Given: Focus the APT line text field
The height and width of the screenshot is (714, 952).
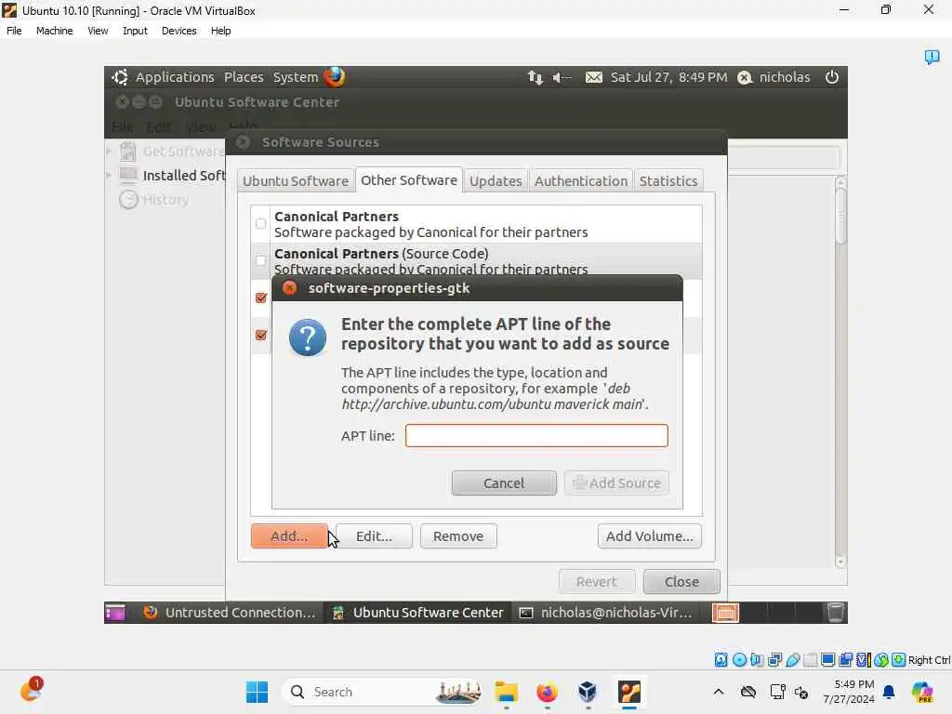Looking at the screenshot, I should (536, 436).
